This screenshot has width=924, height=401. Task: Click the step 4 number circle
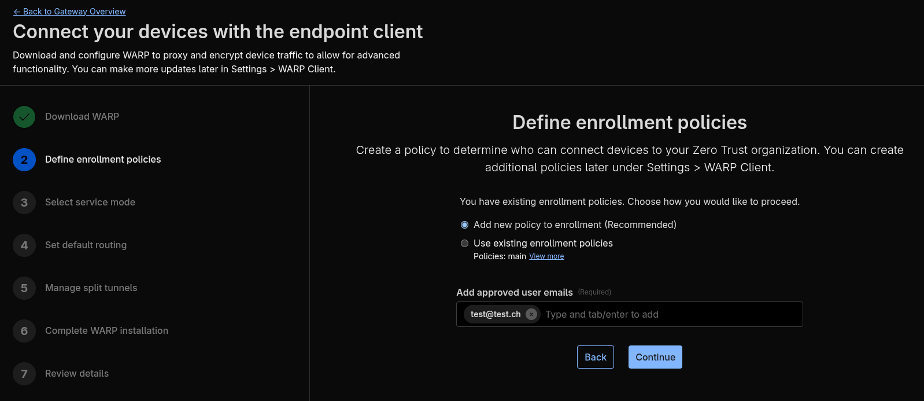24,245
